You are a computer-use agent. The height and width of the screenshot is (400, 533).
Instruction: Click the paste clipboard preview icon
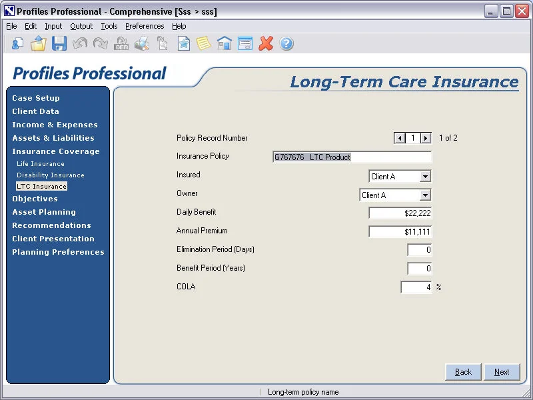pyautogui.click(x=163, y=43)
